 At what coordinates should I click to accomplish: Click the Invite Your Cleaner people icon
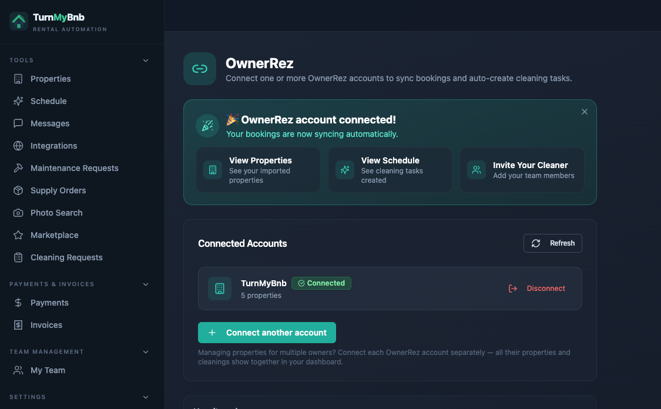pyautogui.click(x=477, y=170)
